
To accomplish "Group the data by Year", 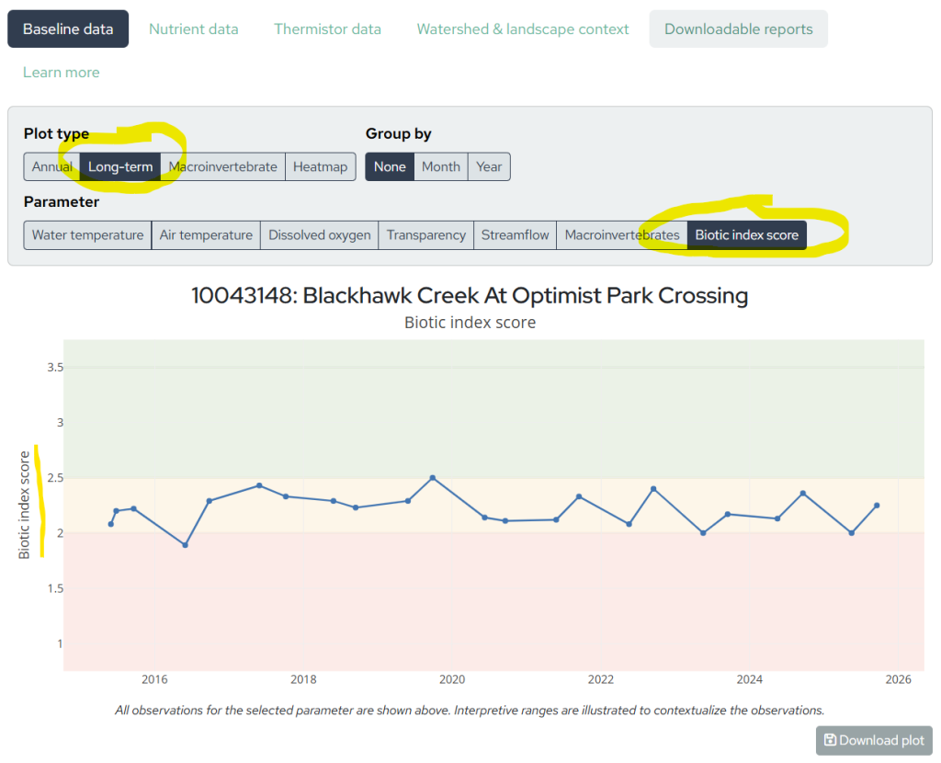I will click(489, 166).
